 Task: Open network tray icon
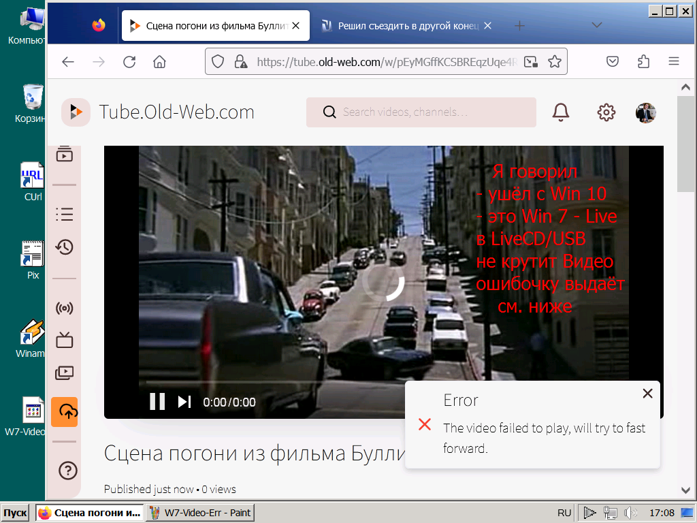tap(610, 513)
